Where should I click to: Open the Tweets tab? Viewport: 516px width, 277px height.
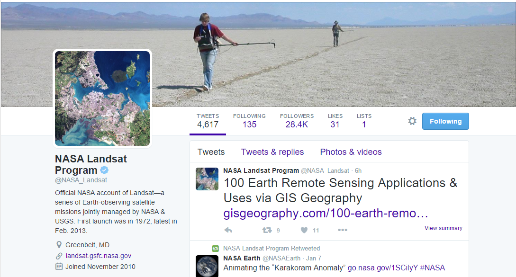tap(211, 152)
